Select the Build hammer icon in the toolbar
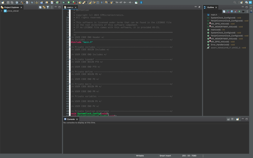The width and height of the screenshot is (253, 158). pos(22,2)
